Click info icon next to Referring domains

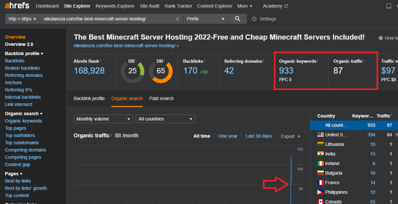[264, 61]
